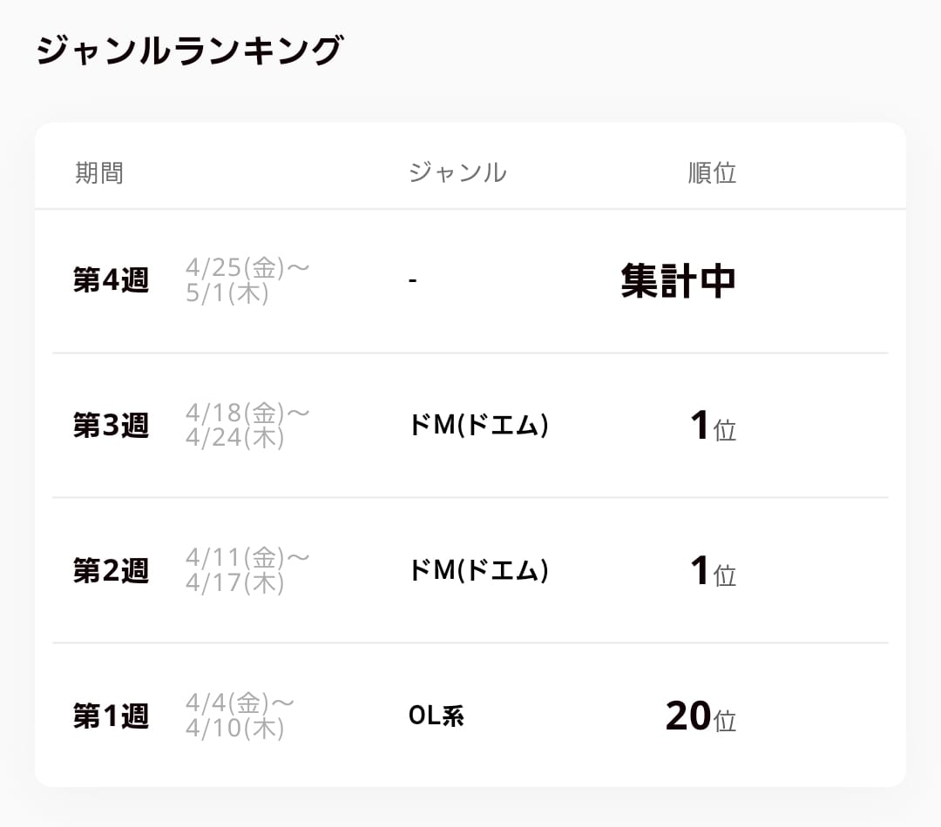The height and width of the screenshot is (827, 941).
Task: Click the 集計中 status text
Action: [x=678, y=281]
